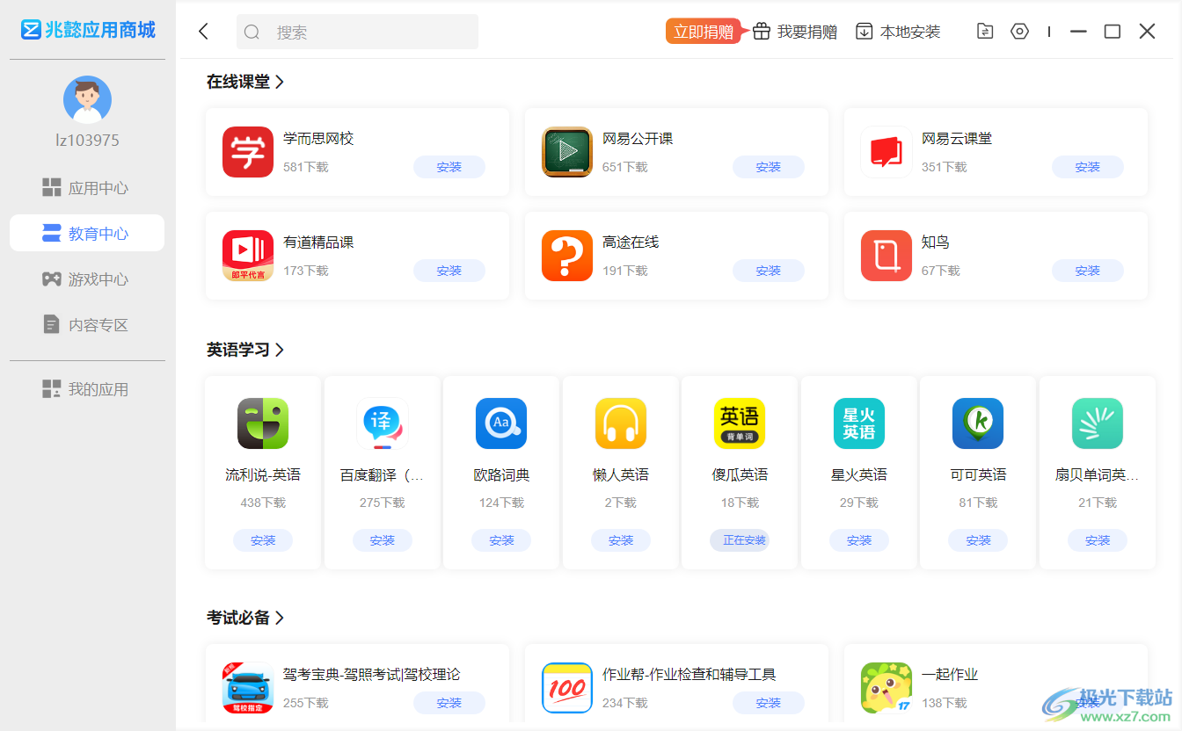Select the 网易云课堂 app icon
The image size is (1182, 731).
click(886, 152)
